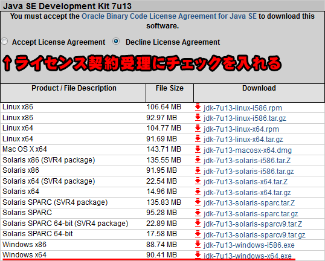
Task: Click download arrow for jdk-7u13-linux-x64.rpm
Action: (198, 128)
